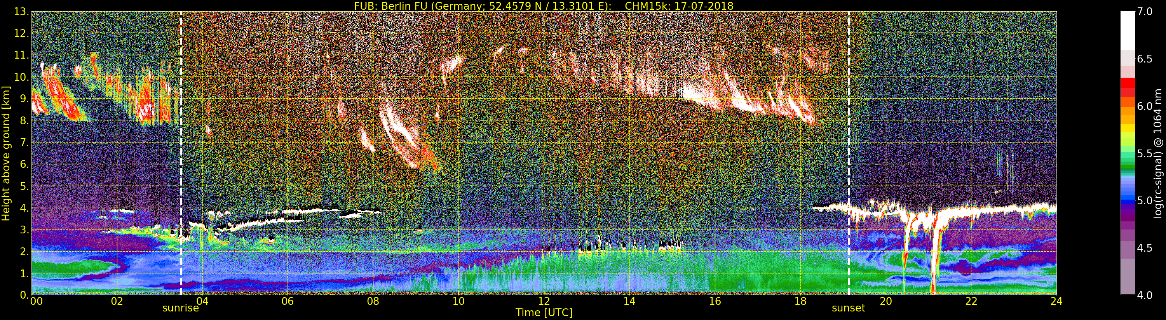Click the height tick label '5.'
The image size is (1166, 320).
[x=24, y=186]
